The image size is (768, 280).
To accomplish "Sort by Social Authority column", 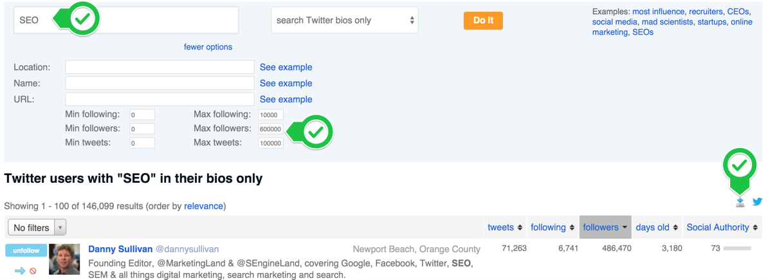I will click(x=722, y=227).
